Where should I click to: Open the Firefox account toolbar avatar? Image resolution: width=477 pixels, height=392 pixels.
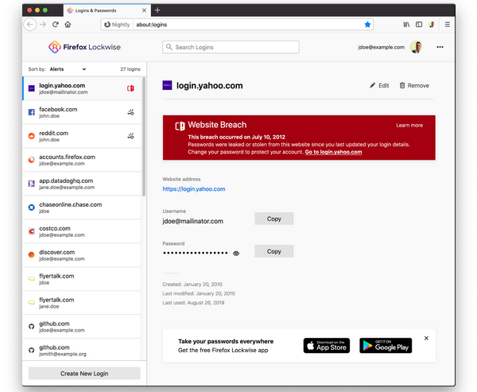click(432, 25)
